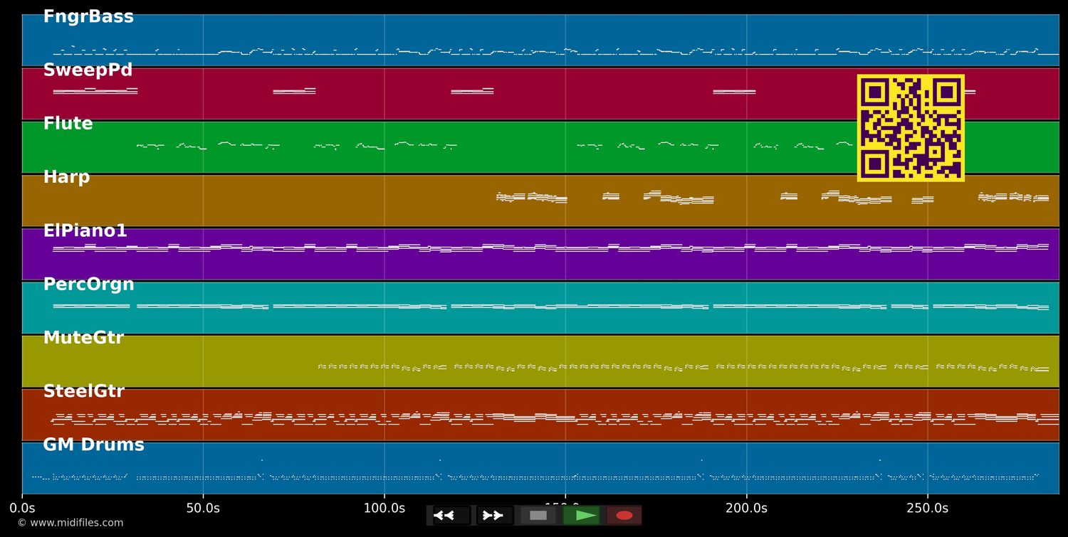This screenshot has height=537, width=1068.
Task: Seek to the 200.0s timeline marker
Action: coord(746,508)
